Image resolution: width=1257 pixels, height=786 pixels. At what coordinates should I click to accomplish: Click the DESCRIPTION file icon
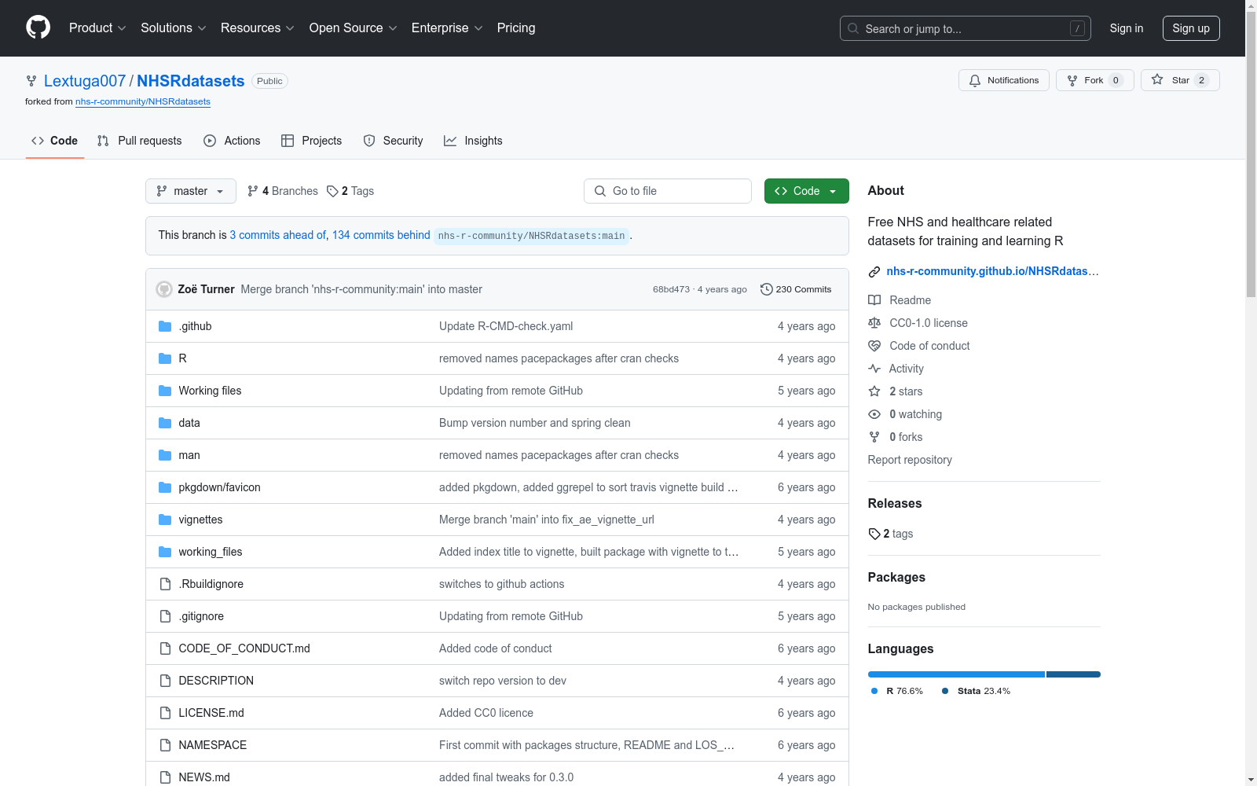[x=165, y=681]
